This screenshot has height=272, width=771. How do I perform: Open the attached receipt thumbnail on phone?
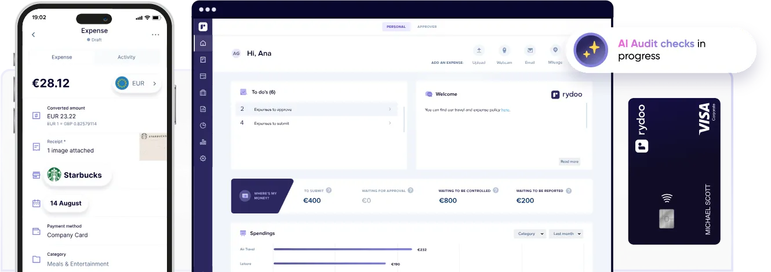(x=153, y=147)
